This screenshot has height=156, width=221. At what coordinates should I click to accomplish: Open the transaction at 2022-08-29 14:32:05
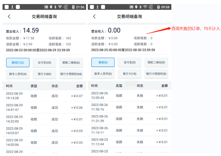pyautogui.click(x=44, y=119)
